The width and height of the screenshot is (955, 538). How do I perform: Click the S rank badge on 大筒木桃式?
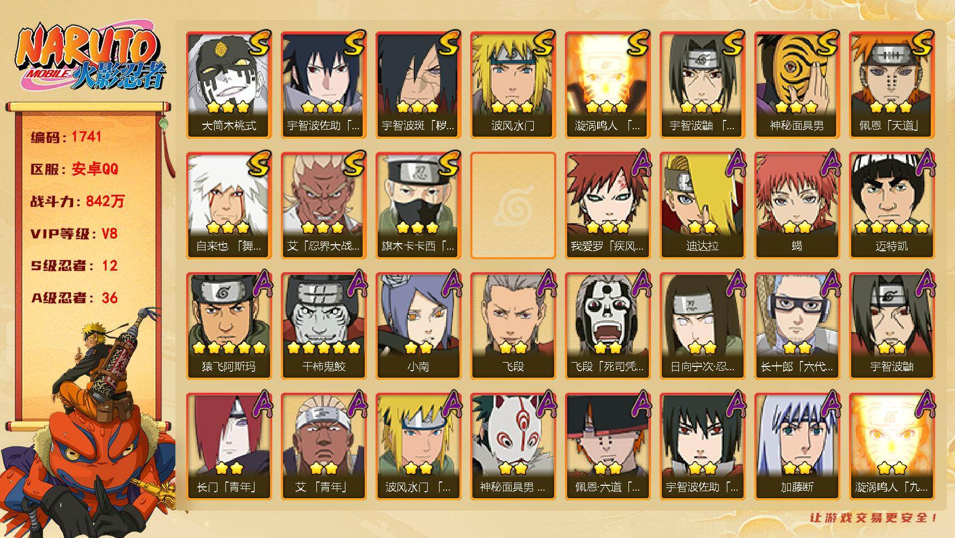(x=259, y=44)
